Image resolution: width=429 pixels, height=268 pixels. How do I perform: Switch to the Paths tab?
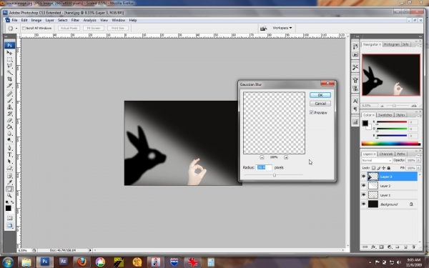click(x=401, y=154)
